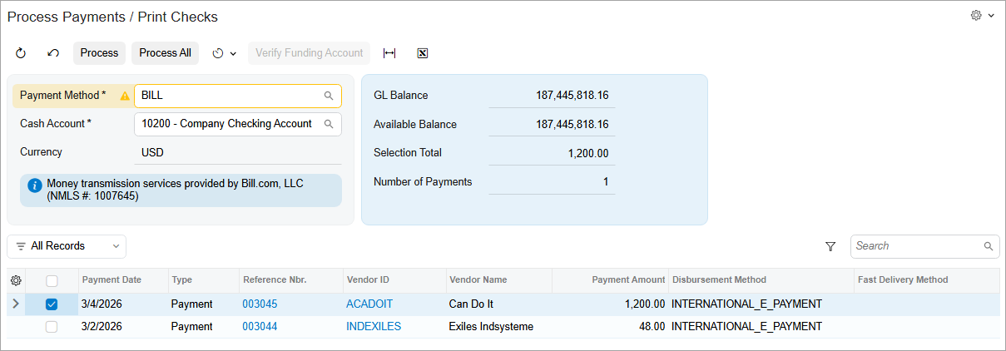This screenshot has height=351, width=1006.
Task: Click the magnifier in Payment Method field
Action: tap(329, 96)
